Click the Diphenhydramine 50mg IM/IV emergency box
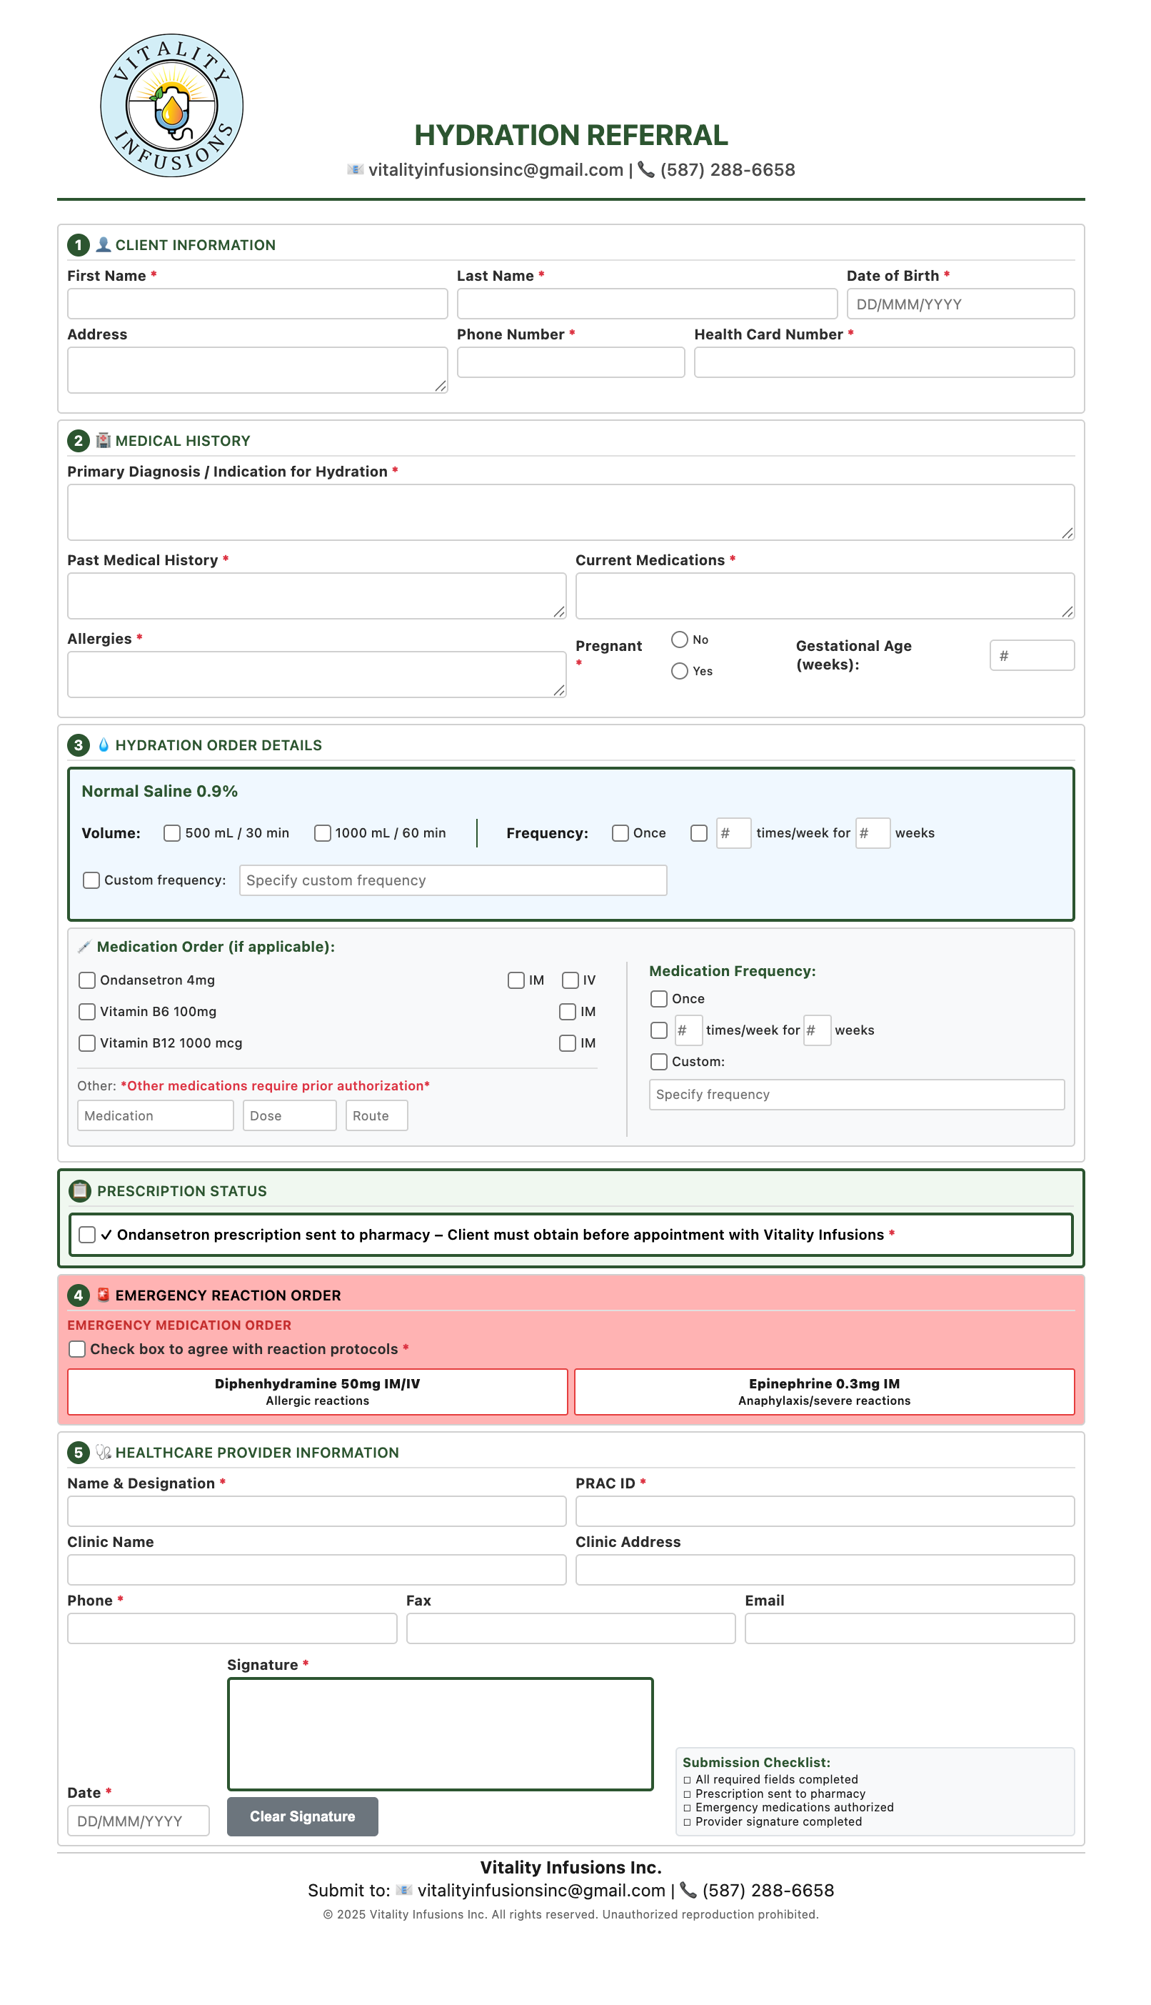Image resolution: width=1151 pixels, height=2005 pixels. (x=318, y=1391)
